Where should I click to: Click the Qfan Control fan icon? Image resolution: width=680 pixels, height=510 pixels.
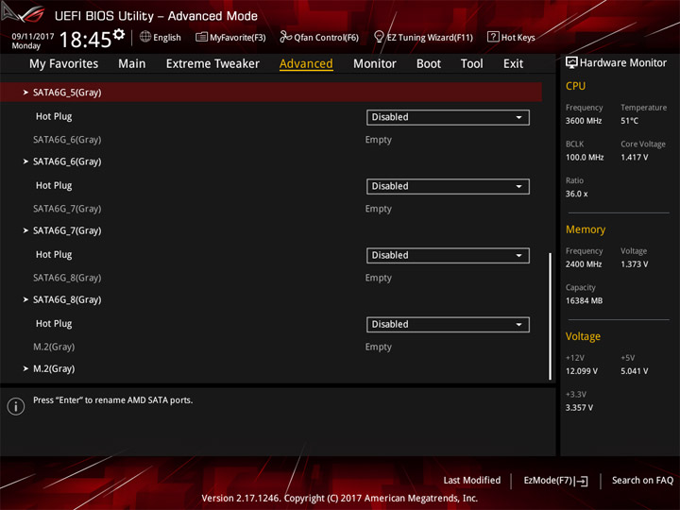point(285,37)
